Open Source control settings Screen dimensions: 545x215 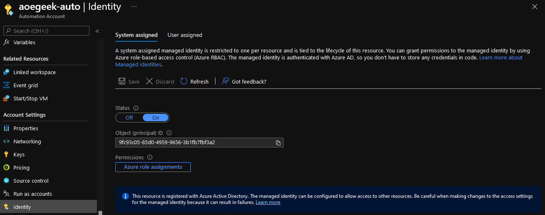point(31,181)
